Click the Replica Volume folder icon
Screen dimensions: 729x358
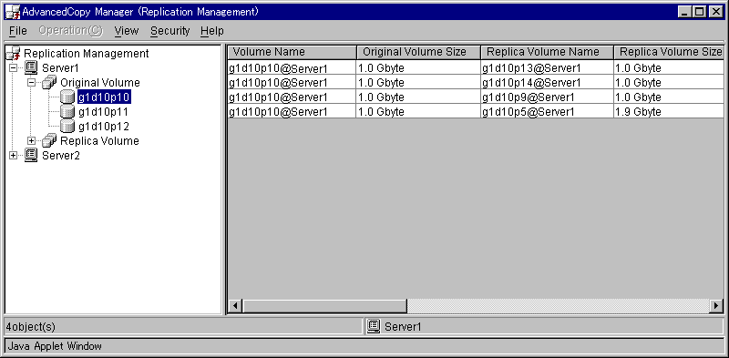coord(50,140)
